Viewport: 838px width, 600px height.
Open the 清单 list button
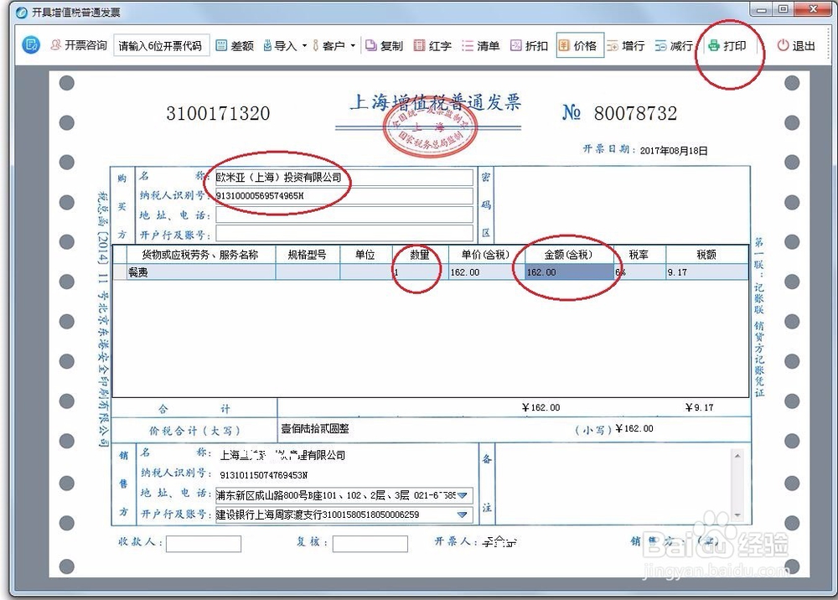tap(480, 46)
